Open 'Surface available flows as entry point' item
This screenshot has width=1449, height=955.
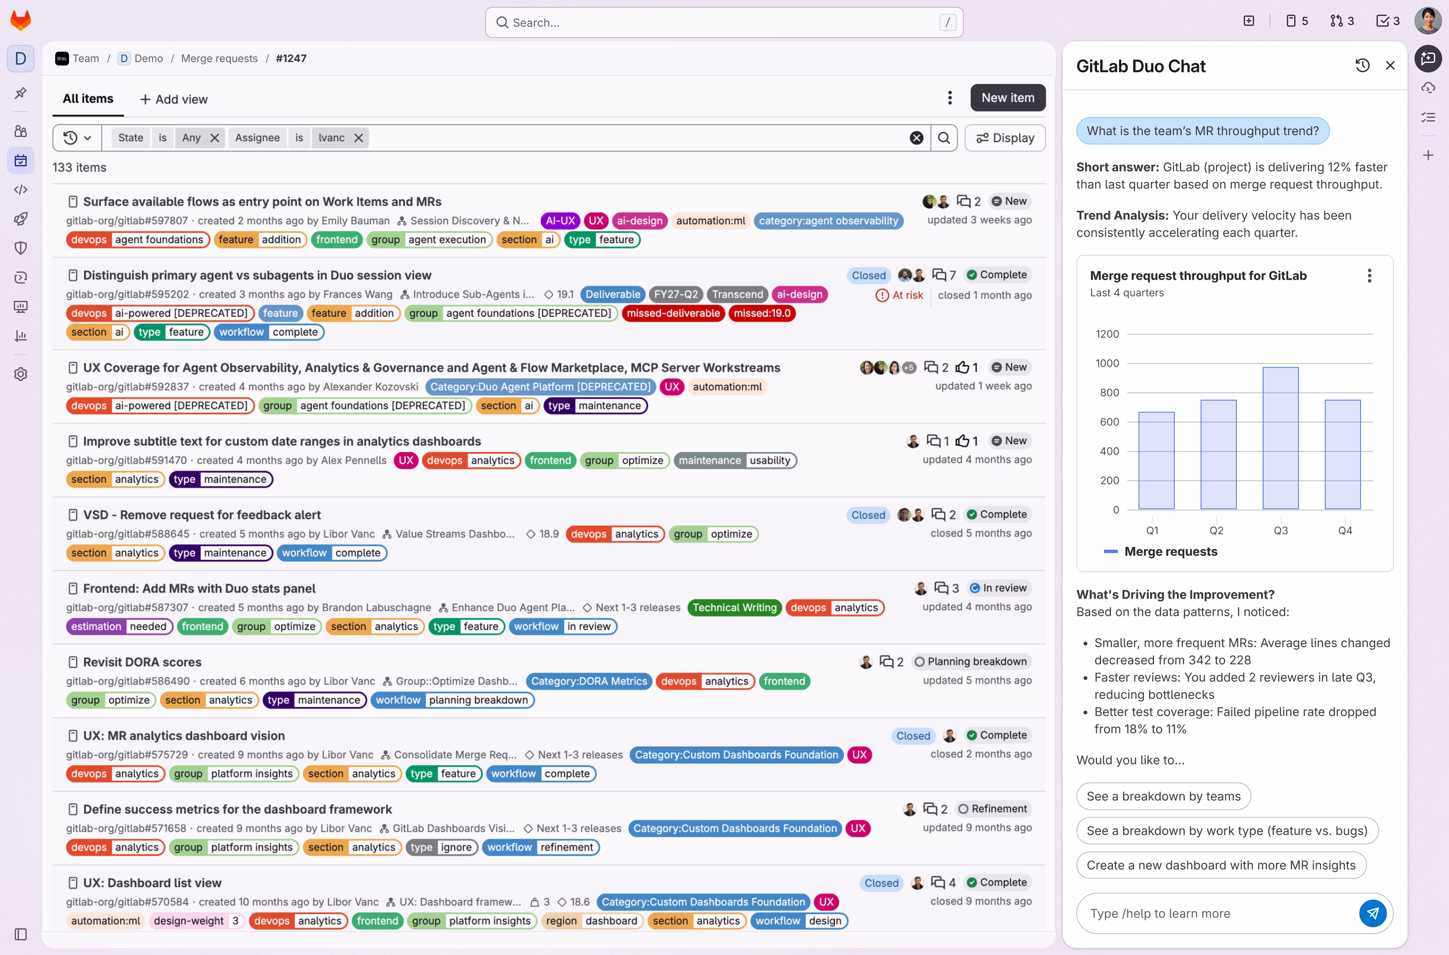[x=262, y=202]
